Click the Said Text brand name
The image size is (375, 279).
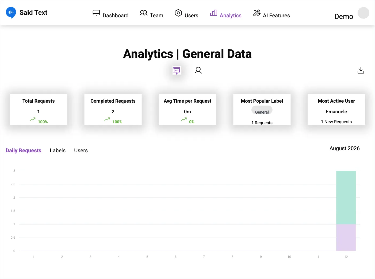33,13
